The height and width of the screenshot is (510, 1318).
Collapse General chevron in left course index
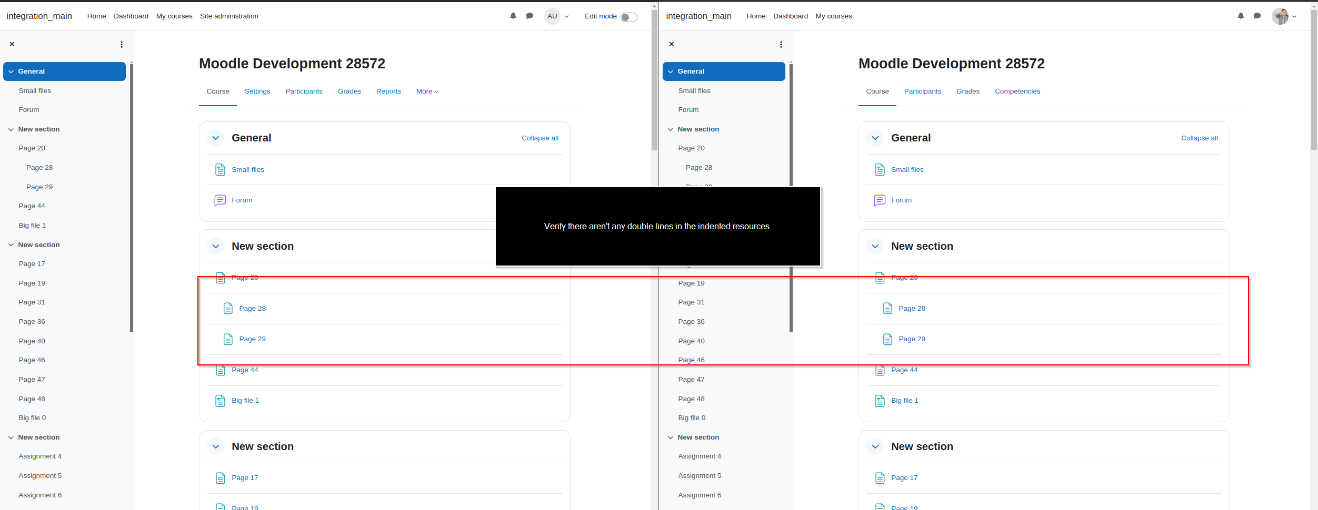11,72
